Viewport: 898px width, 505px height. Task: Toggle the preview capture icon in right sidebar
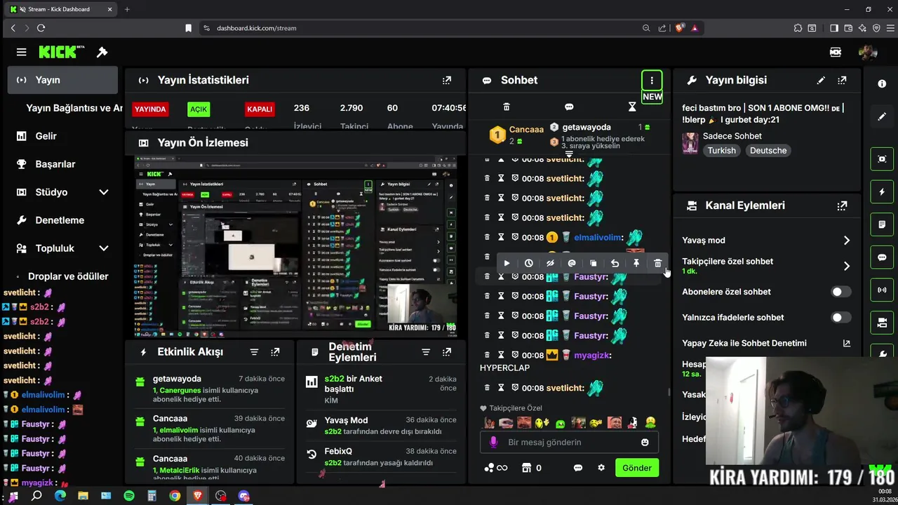pyautogui.click(x=882, y=159)
